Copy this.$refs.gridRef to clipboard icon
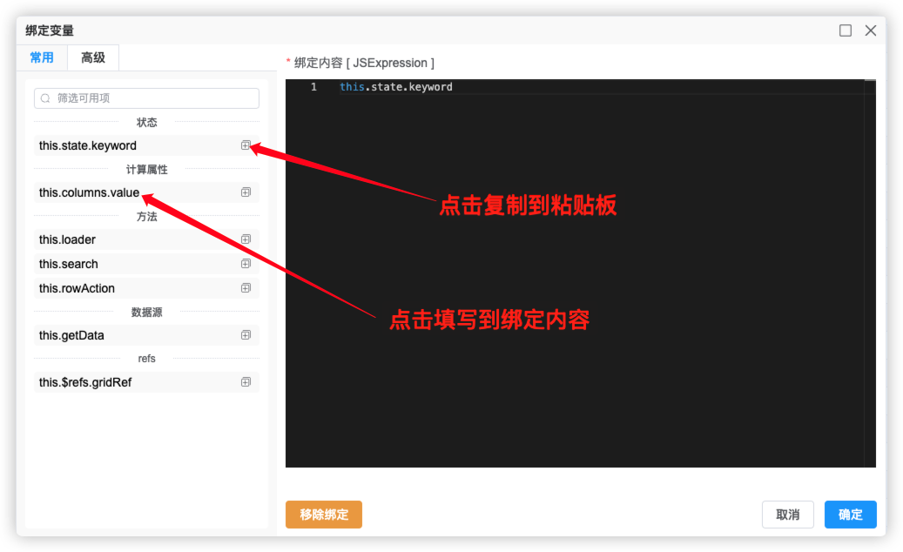This screenshot has width=903, height=552. tap(246, 382)
